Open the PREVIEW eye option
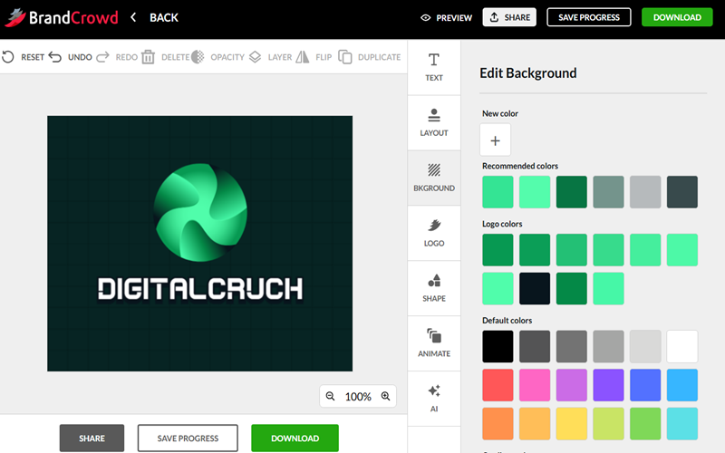Viewport: 725px width, 453px height. [x=446, y=17]
